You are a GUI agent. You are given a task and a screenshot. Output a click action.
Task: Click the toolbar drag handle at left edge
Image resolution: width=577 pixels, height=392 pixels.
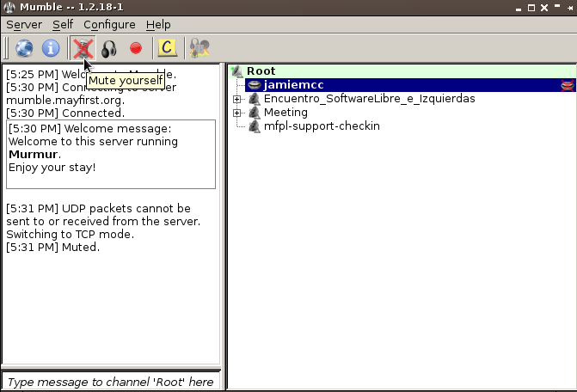point(5,48)
